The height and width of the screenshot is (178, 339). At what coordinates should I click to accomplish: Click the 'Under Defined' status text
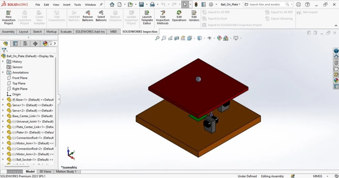click(247, 176)
